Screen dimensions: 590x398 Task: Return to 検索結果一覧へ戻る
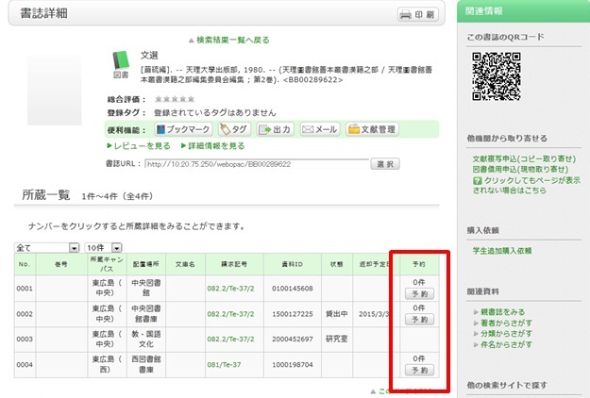coord(232,41)
